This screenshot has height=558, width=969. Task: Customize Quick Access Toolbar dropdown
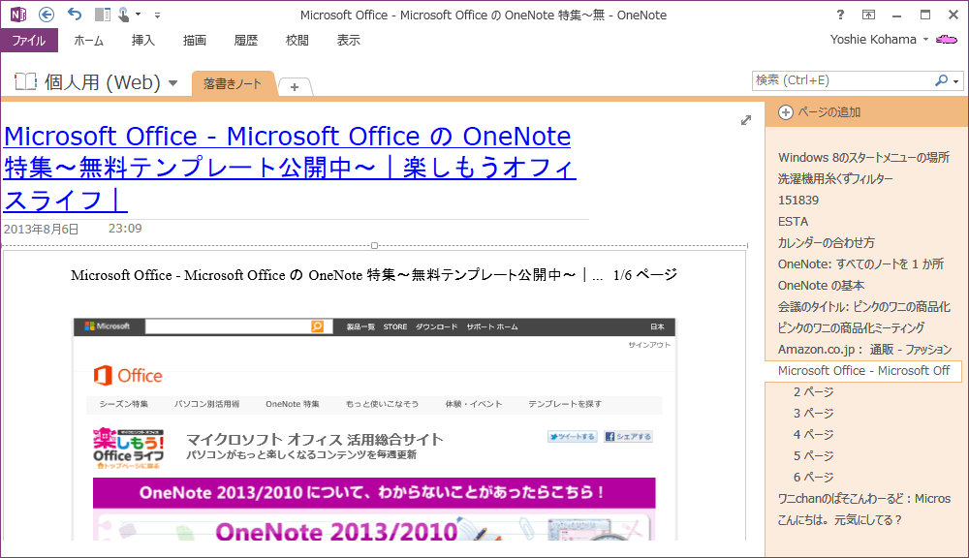[157, 15]
